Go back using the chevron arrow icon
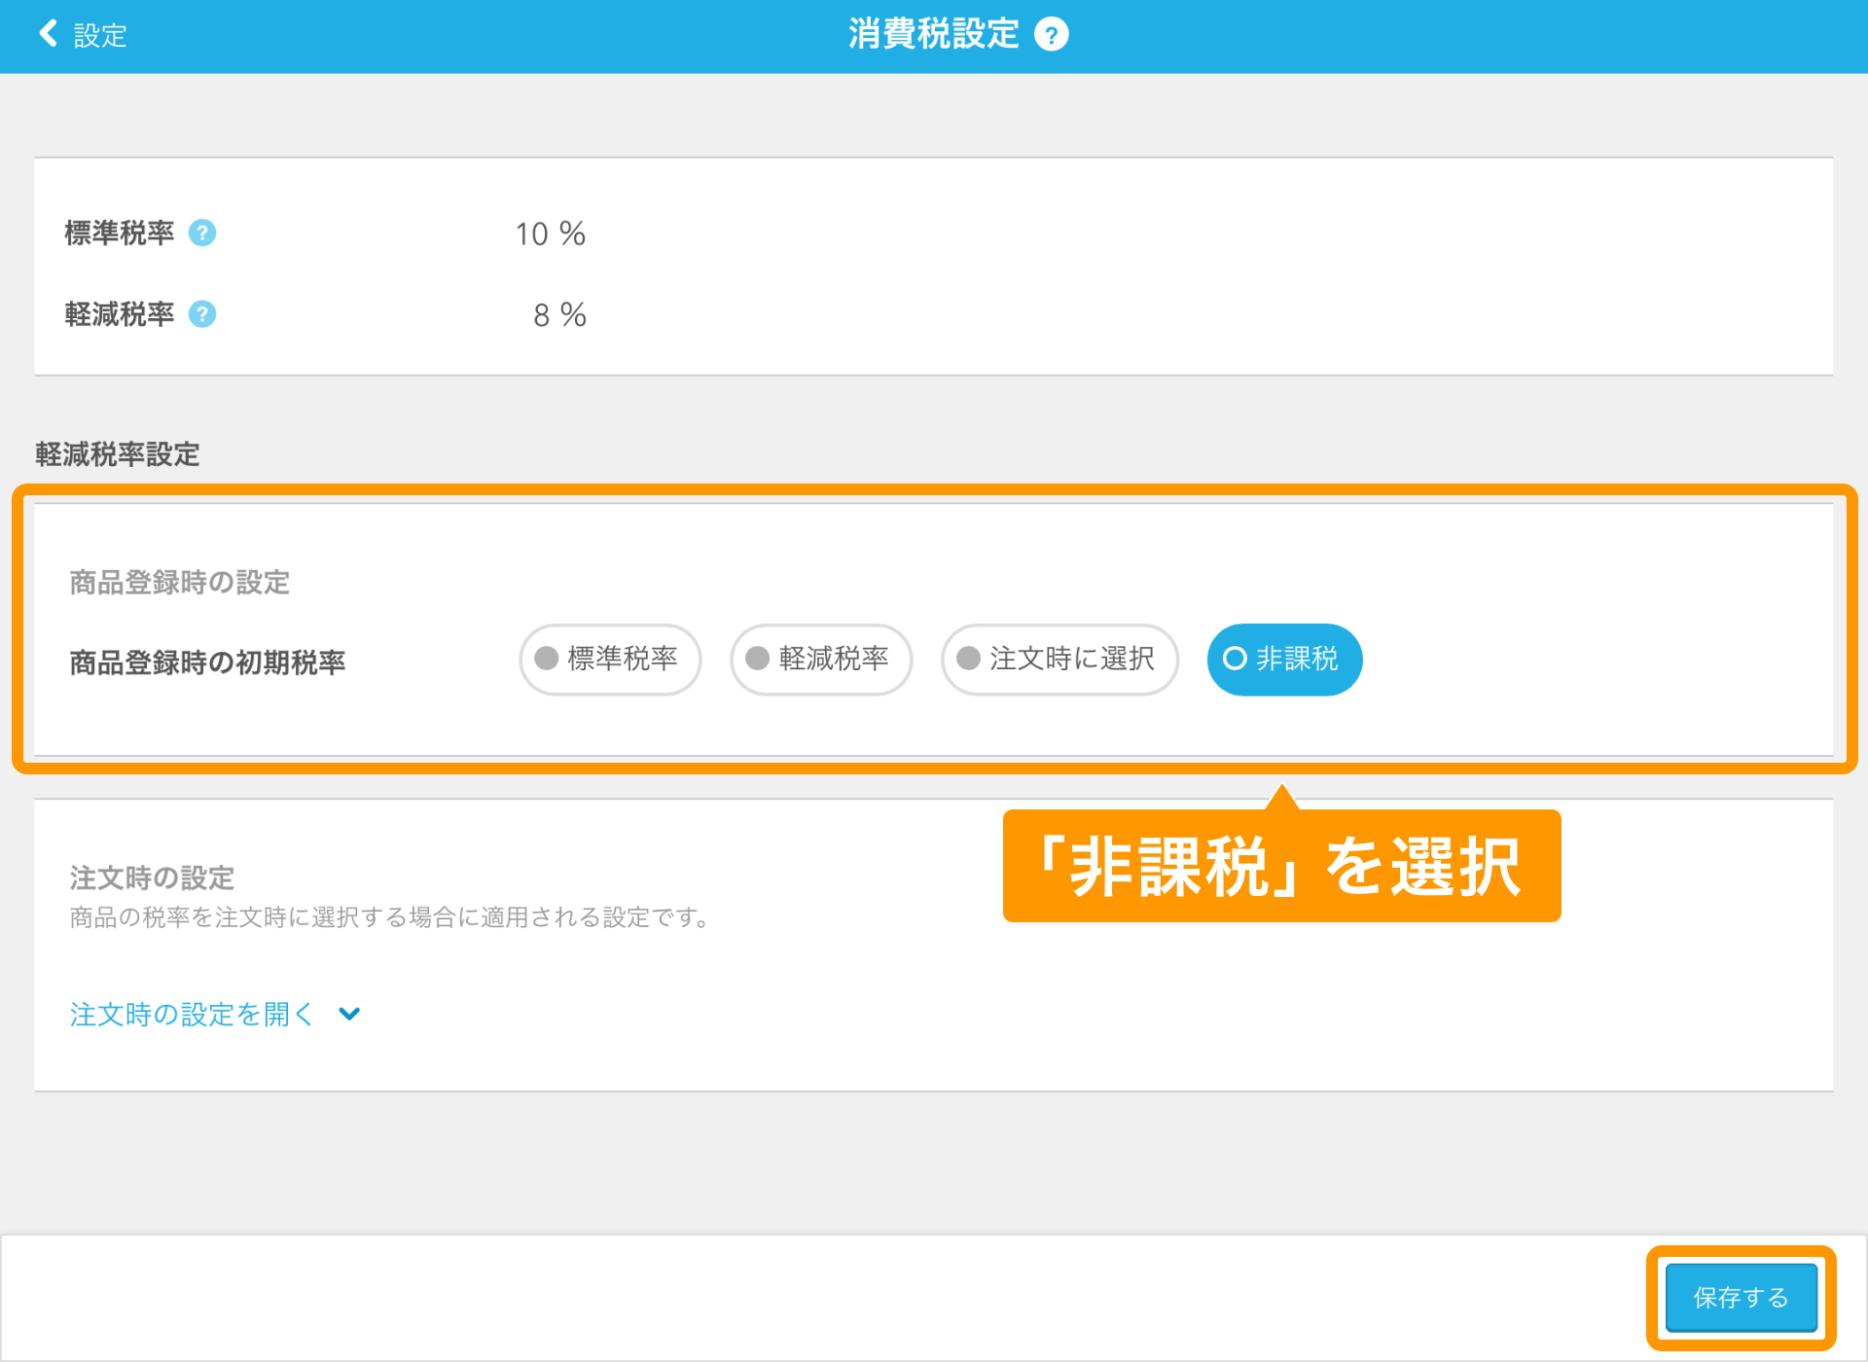The image size is (1868, 1362). (48, 34)
